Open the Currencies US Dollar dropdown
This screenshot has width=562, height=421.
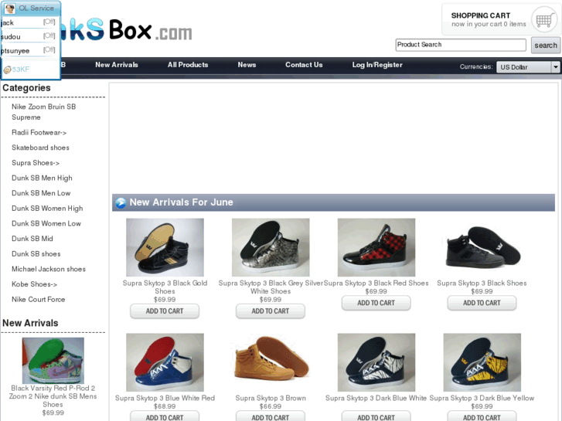coord(527,67)
